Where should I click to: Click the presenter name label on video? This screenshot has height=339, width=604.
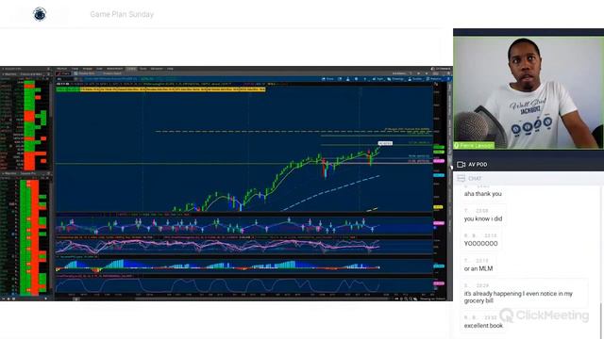[x=474, y=146]
